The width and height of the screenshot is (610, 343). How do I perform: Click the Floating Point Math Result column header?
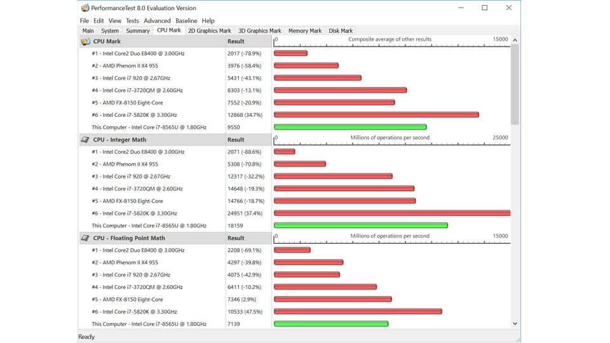pos(236,238)
